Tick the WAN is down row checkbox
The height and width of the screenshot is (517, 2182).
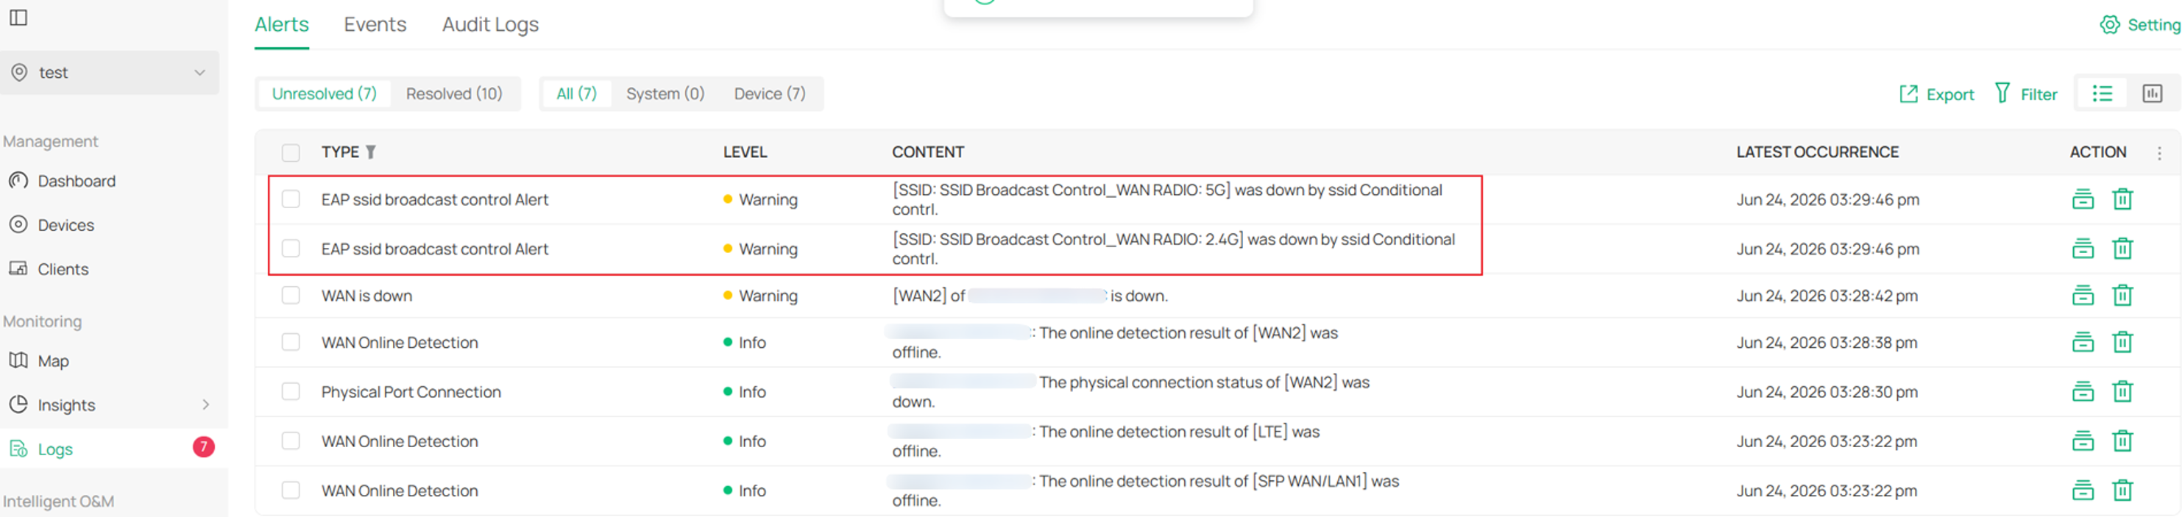(x=291, y=296)
